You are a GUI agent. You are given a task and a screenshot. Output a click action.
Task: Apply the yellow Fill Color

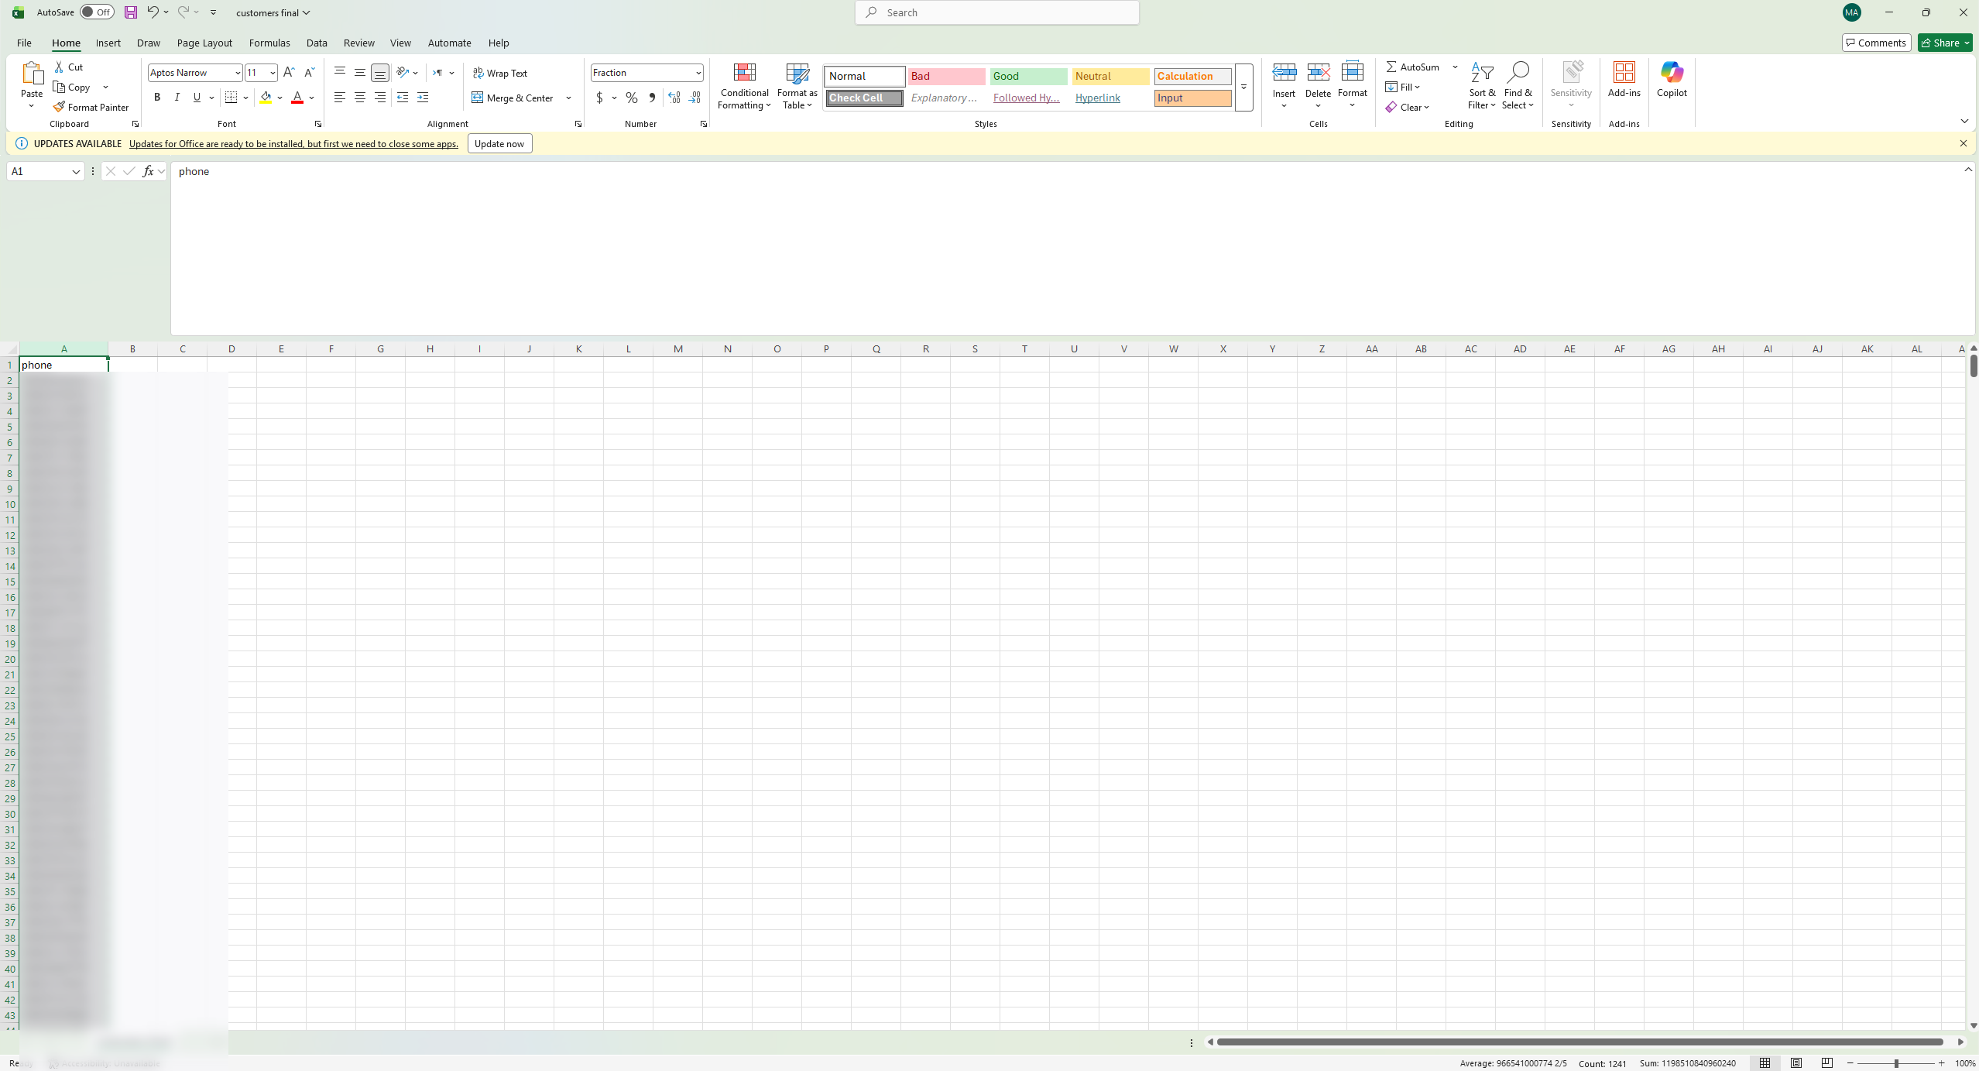266,98
